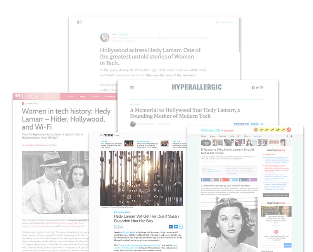Image resolution: width=313 pixels, height=252 pixels.
Task: Click frequency-hopping spread spectrum technology link
Action: (140, 245)
